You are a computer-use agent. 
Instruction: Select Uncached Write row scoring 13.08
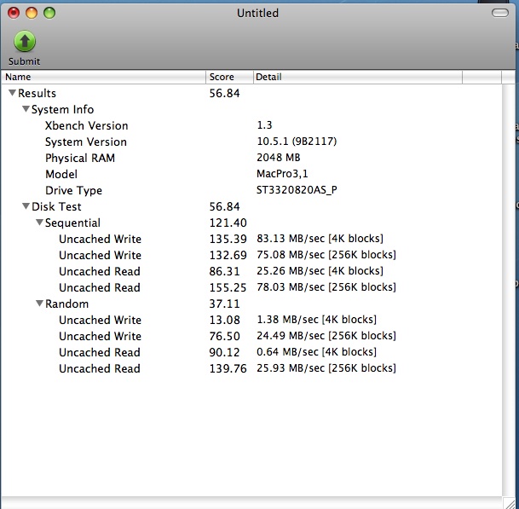251,320
